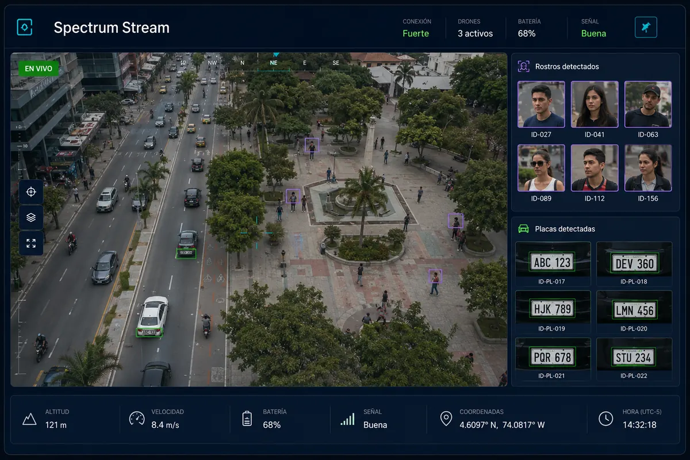Select face thumbnail ID-027
This screenshot has width=690, height=460.
tap(541, 104)
